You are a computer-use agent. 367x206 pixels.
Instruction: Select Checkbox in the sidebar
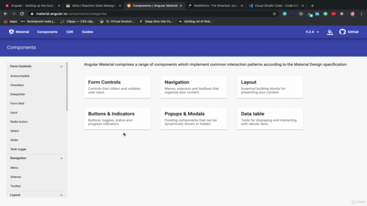[17, 85]
